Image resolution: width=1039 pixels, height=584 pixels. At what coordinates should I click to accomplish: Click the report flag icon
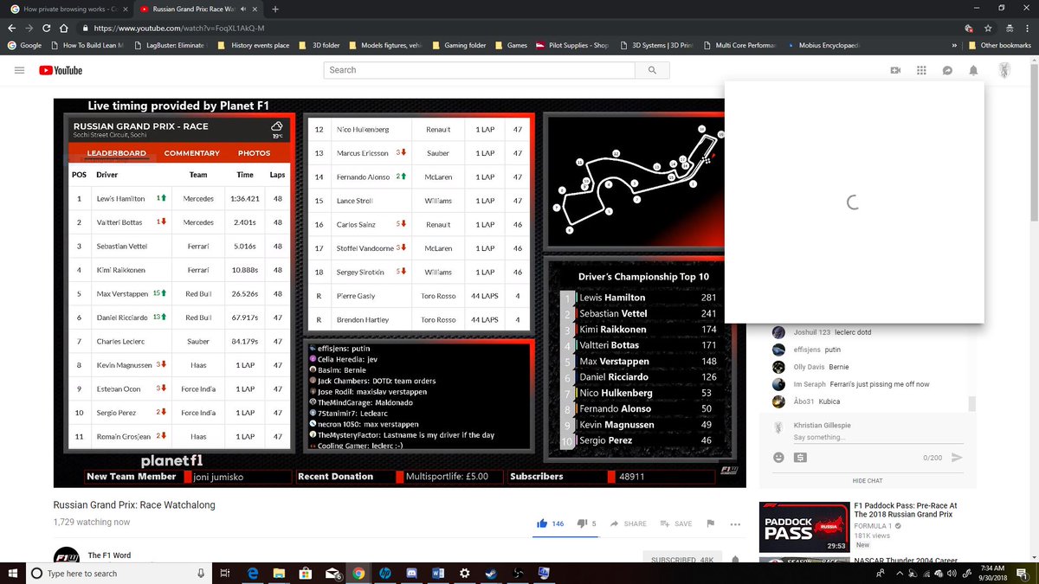[x=710, y=523]
